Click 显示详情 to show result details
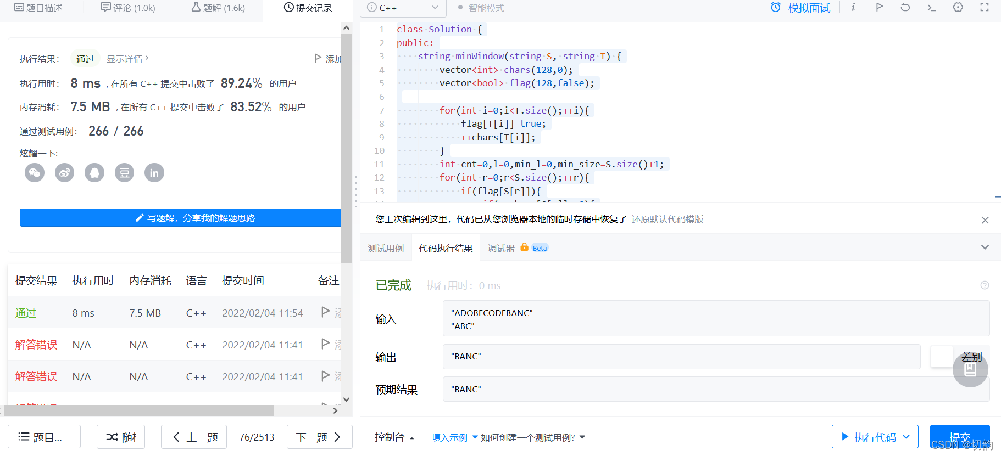The width and height of the screenshot is (1001, 456). 127,59
